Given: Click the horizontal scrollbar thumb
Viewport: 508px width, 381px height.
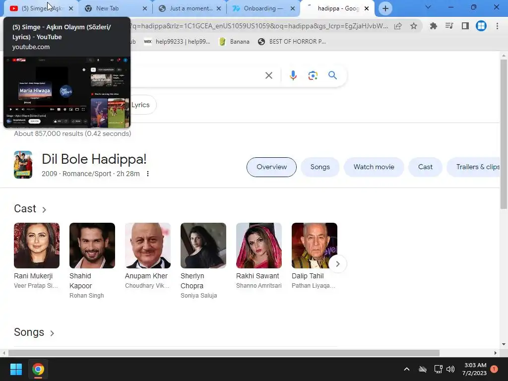Looking at the screenshot, I should coord(224,353).
